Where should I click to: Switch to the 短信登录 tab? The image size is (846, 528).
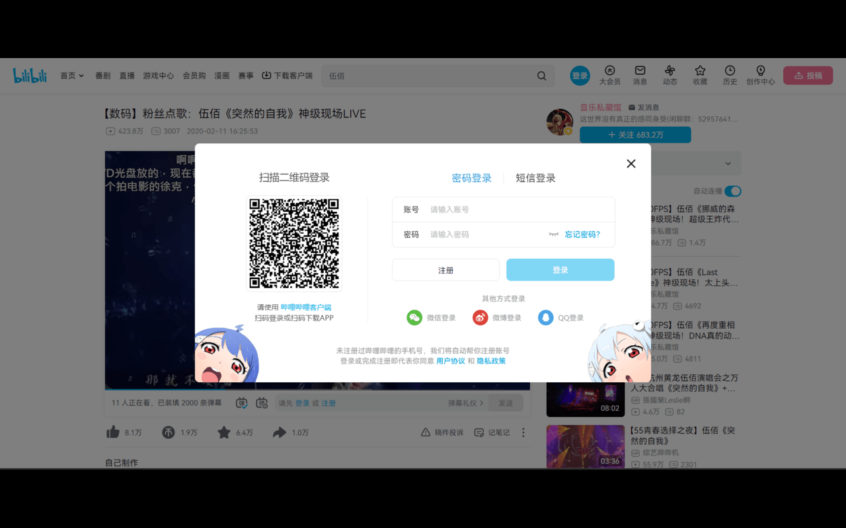[535, 178]
